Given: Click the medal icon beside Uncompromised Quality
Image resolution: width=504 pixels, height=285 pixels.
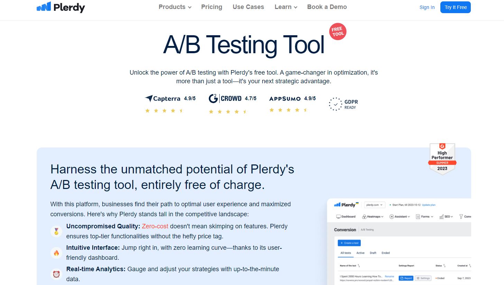Looking at the screenshot, I should [56, 231].
